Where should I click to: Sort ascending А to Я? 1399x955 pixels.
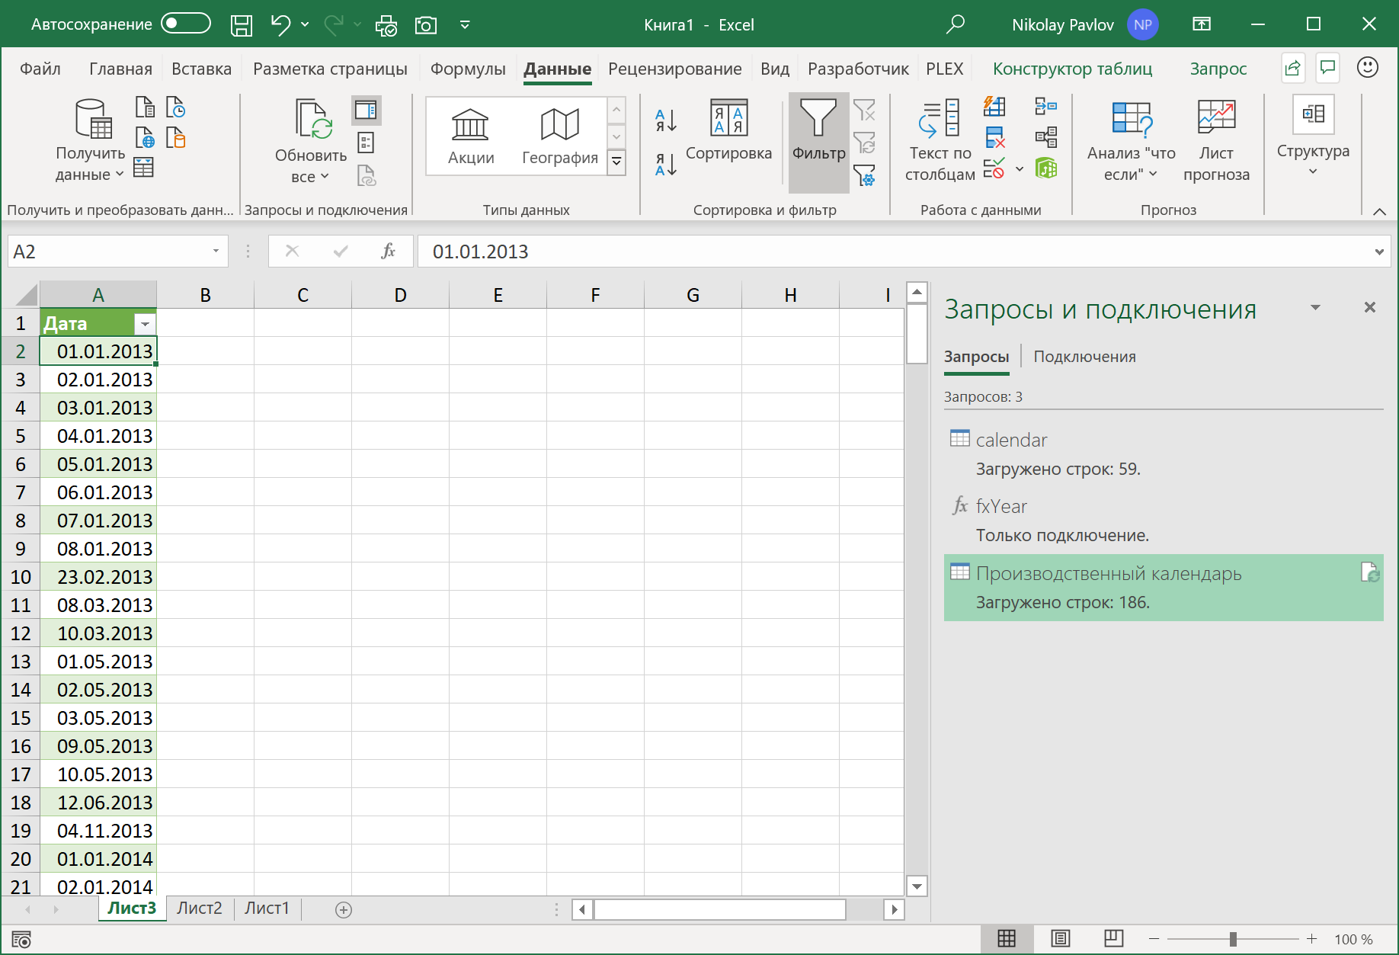point(666,120)
